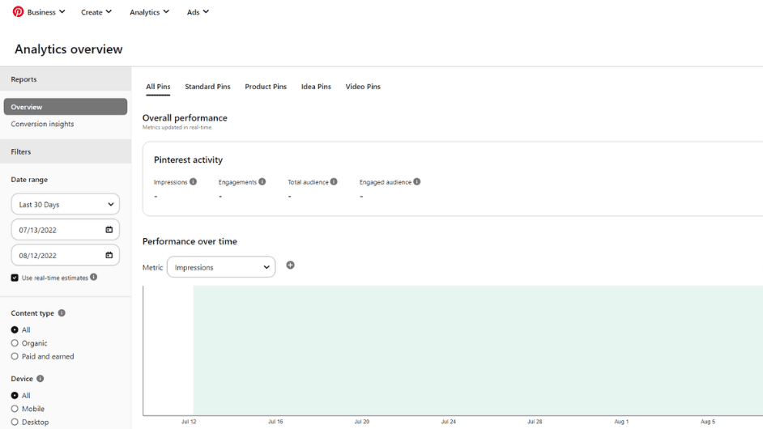Select All under Device
Viewport: 763px width, 429px height.
pos(15,396)
